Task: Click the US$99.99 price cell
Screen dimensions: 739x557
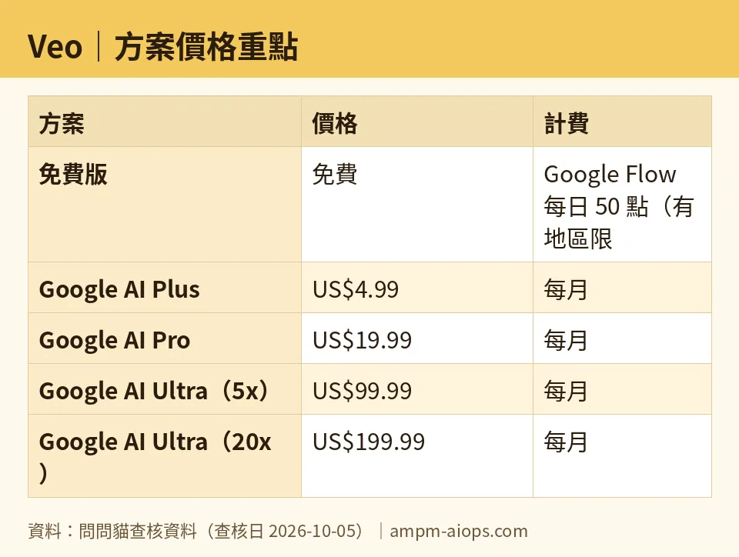Action: tap(417, 389)
